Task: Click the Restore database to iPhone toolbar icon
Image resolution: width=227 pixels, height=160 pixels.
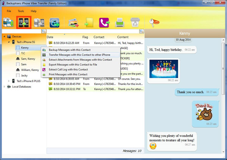Action: [x=39, y=22]
